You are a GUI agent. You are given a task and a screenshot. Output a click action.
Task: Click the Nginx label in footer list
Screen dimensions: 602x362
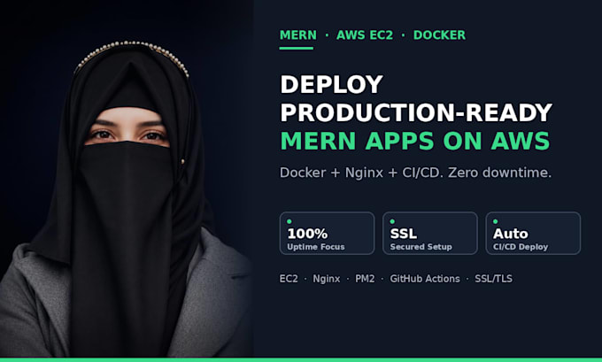tap(327, 279)
